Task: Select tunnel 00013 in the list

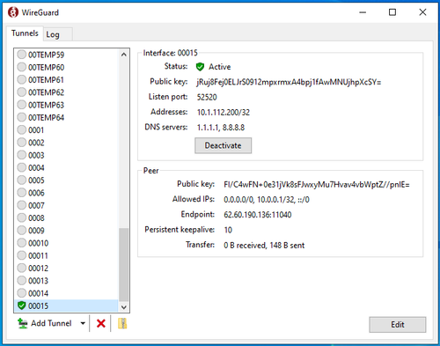Action: click(x=66, y=281)
